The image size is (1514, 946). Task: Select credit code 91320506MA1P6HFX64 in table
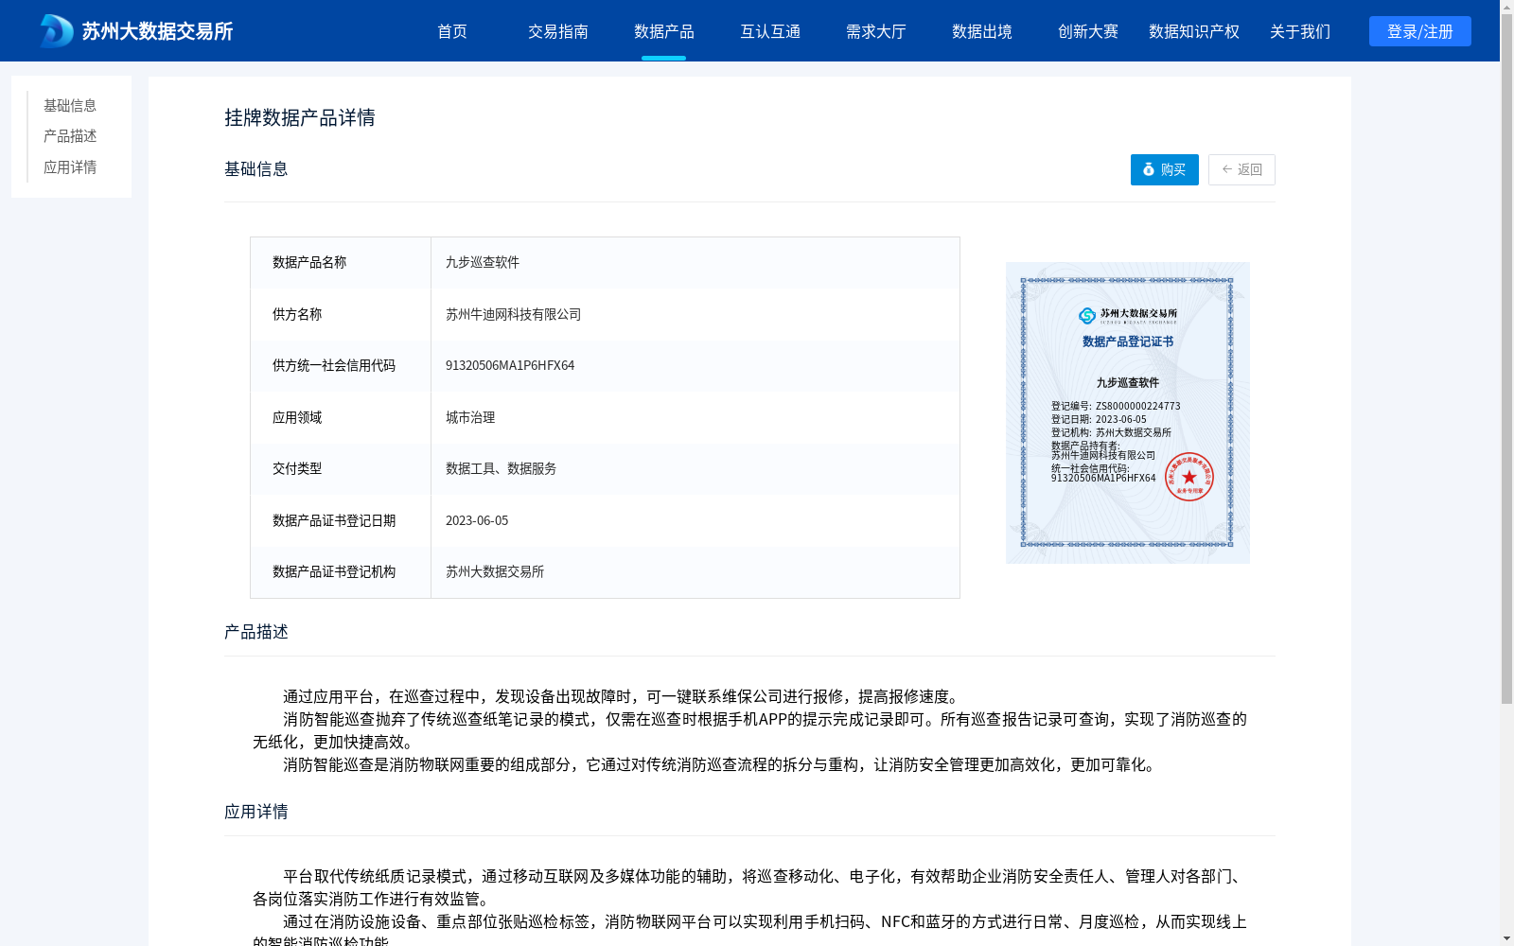510,365
